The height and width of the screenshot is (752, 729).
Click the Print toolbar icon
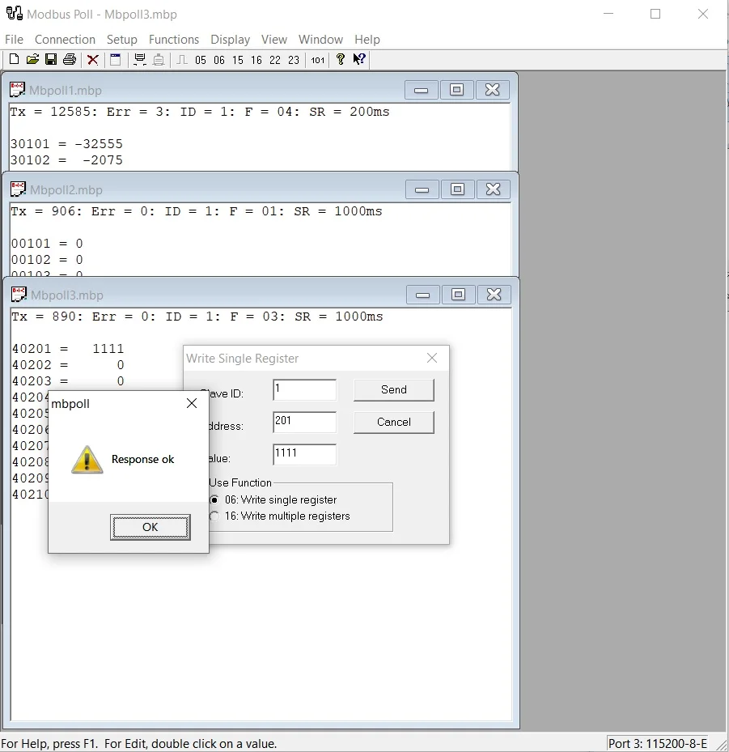tap(70, 59)
